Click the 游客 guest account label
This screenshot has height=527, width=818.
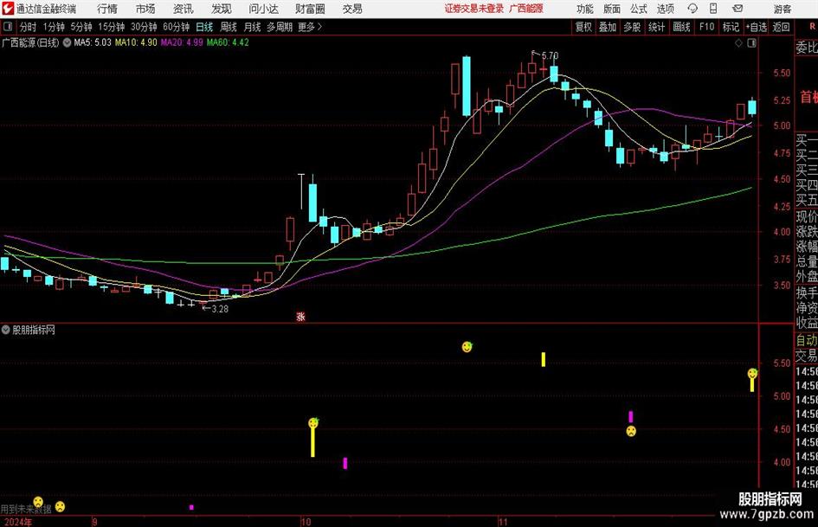[782, 9]
